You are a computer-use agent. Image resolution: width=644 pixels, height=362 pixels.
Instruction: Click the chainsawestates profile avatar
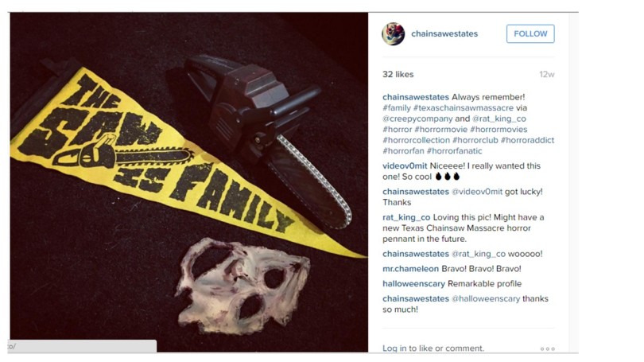pos(393,33)
